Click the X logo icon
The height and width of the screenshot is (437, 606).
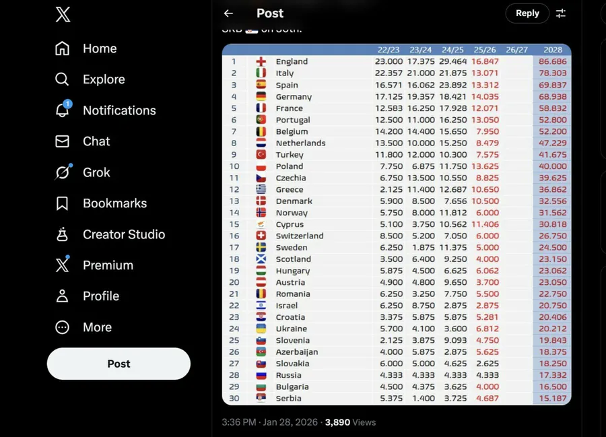pos(63,15)
